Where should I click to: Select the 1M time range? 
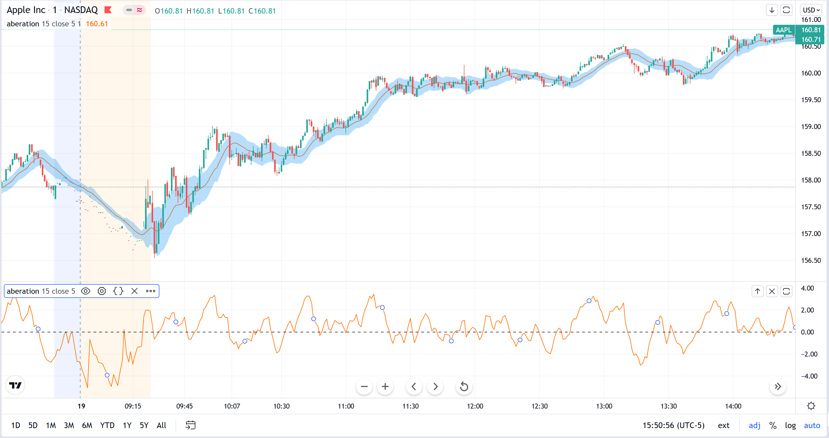tap(51, 425)
